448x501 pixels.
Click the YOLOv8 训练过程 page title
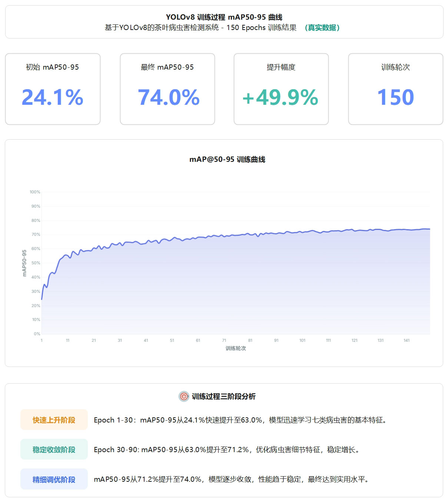click(224, 17)
